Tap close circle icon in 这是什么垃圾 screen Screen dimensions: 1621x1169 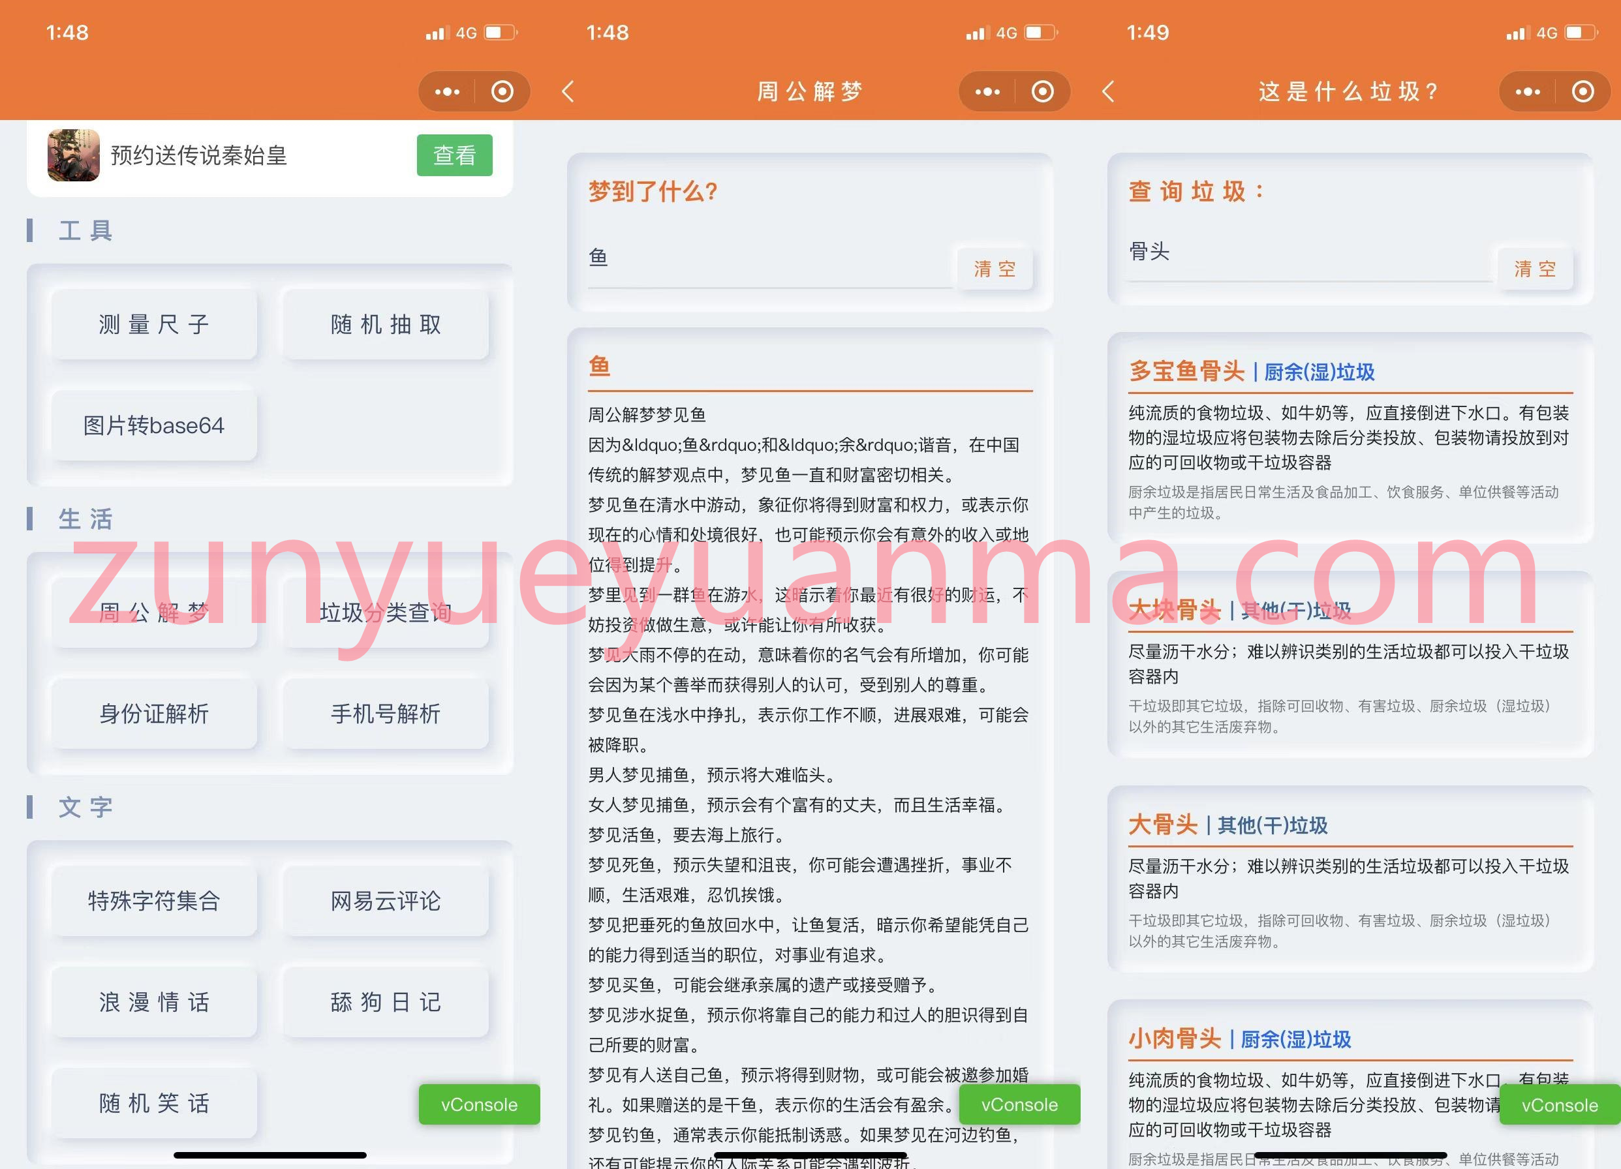tap(1583, 91)
